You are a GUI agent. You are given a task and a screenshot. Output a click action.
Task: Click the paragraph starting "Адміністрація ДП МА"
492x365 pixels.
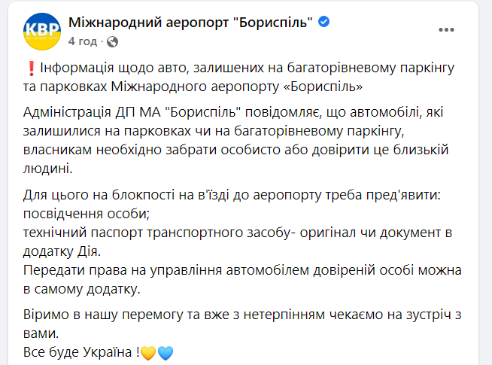pyautogui.click(x=236, y=140)
